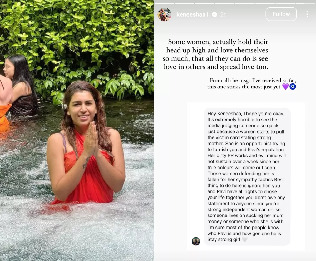
Task: Tap the keneeshaa1 username link
Action: click(192, 15)
